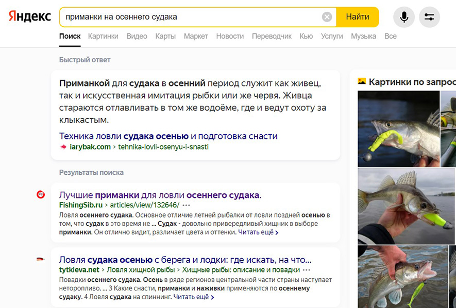Viewport: 456px width, 308px height.
Task: Open the Кью tab
Action: click(x=306, y=37)
